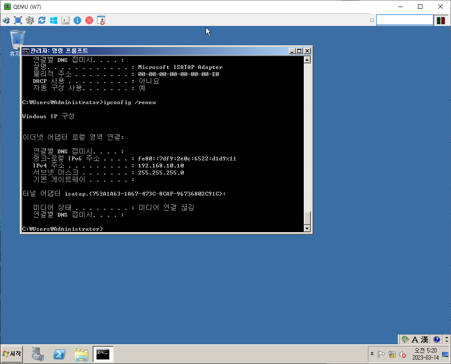Image resolution: width=451 pixels, height=364 pixels.
Task: Click physical address 00-00-00-00-00-00-00-E0
Action: click(x=178, y=74)
